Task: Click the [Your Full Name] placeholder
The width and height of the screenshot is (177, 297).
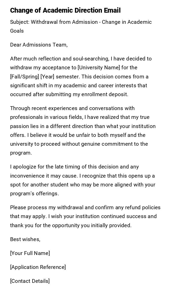Action: [x=30, y=253]
